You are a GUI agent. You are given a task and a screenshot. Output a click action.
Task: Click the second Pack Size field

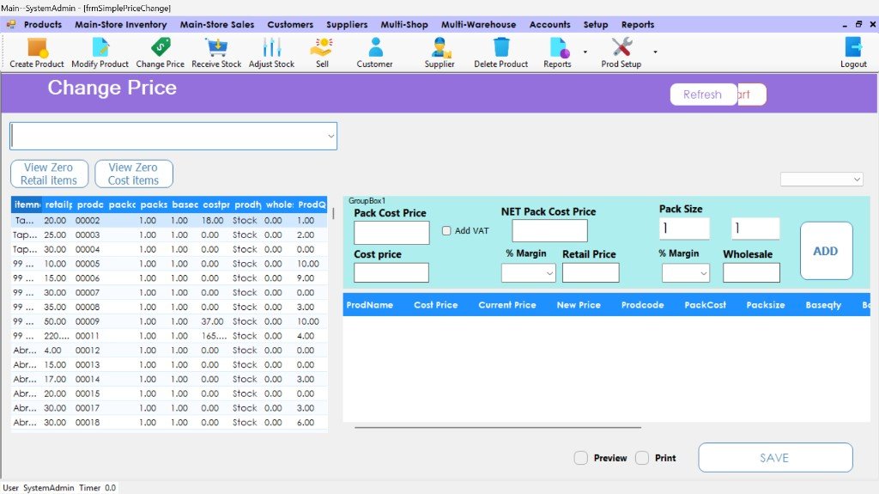pos(755,229)
